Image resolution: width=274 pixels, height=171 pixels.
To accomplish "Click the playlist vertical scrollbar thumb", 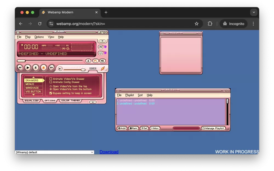I will [x=227, y=101].
